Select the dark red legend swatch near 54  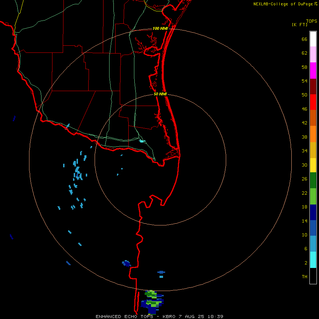coord(313,87)
